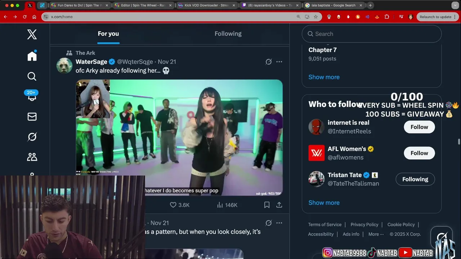Close the lala baptiste Google Search tab
Screen dimensions: 461x259
[361, 5]
